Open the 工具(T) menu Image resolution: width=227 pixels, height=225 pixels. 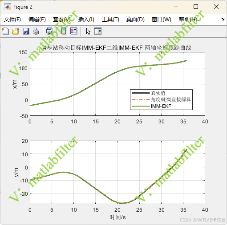110,20
